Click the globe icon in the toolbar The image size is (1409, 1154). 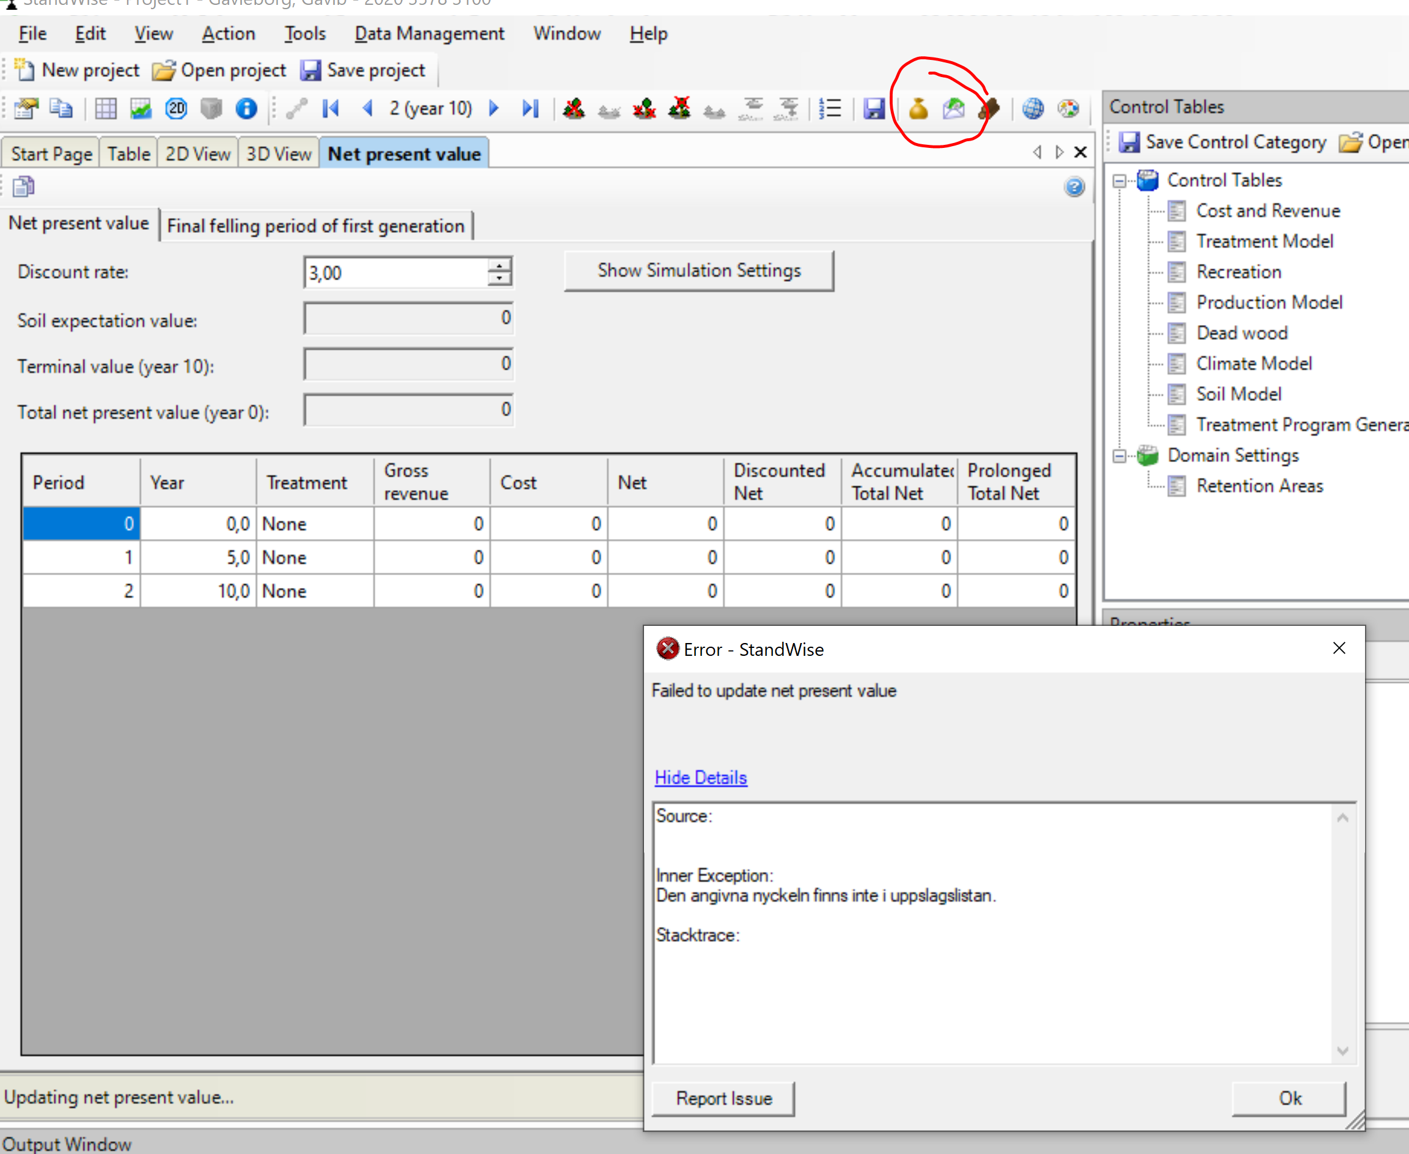pos(1033,108)
